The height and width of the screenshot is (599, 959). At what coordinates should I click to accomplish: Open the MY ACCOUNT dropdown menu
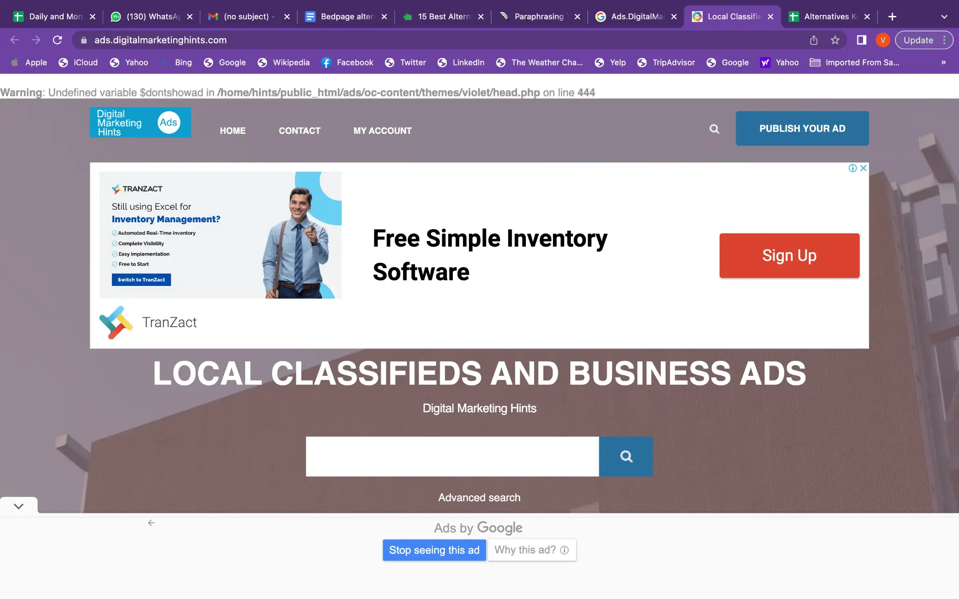click(x=383, y=131)
